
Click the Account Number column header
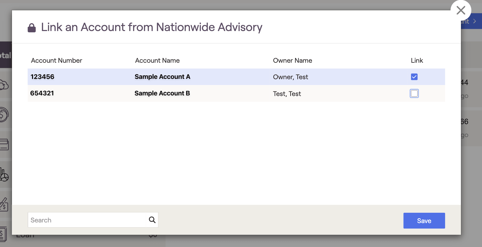click(x=57, y=60)
